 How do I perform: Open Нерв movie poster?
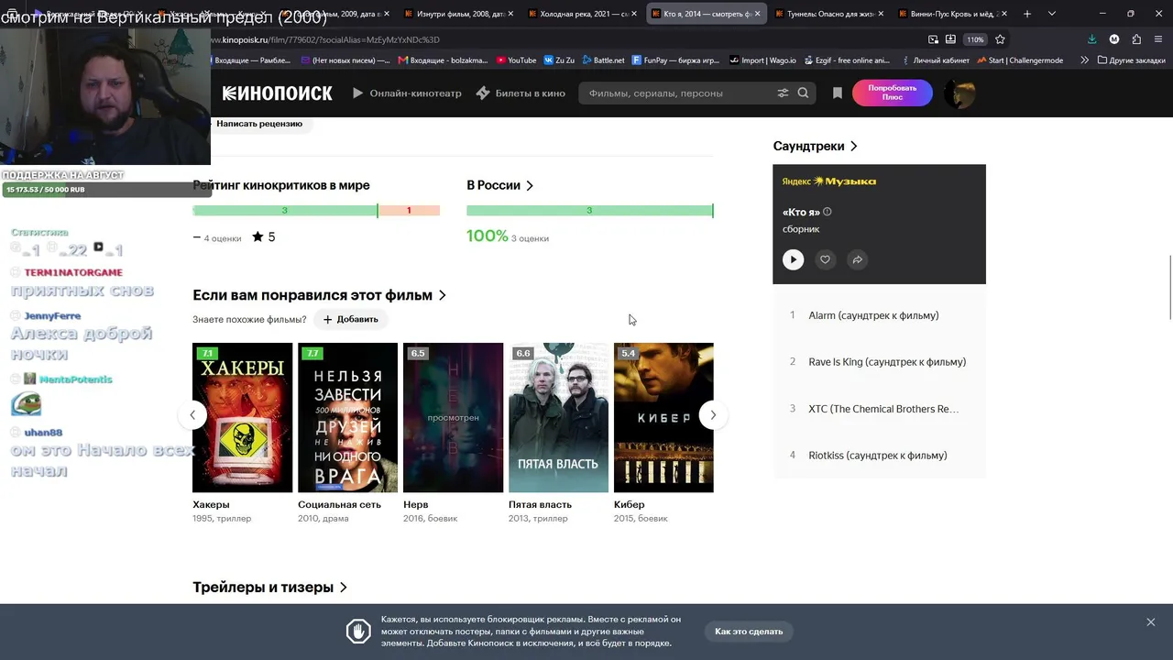[453, 418]
